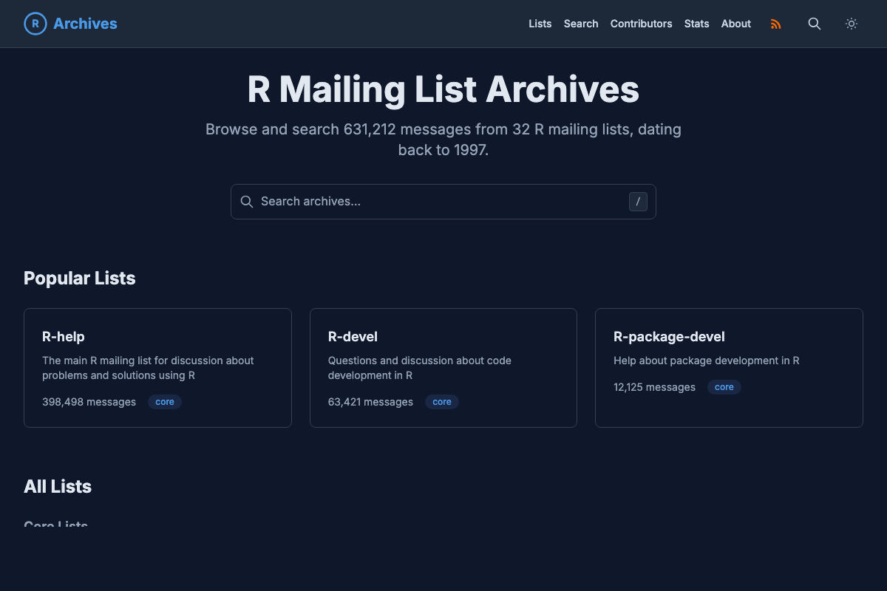Open the Lists navigation menu
Viewport: 887px width, 591px height.
[540, 24]
